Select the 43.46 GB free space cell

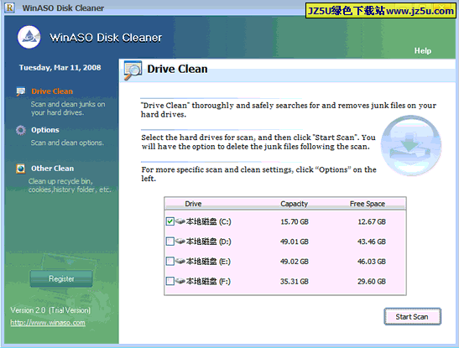372,242
